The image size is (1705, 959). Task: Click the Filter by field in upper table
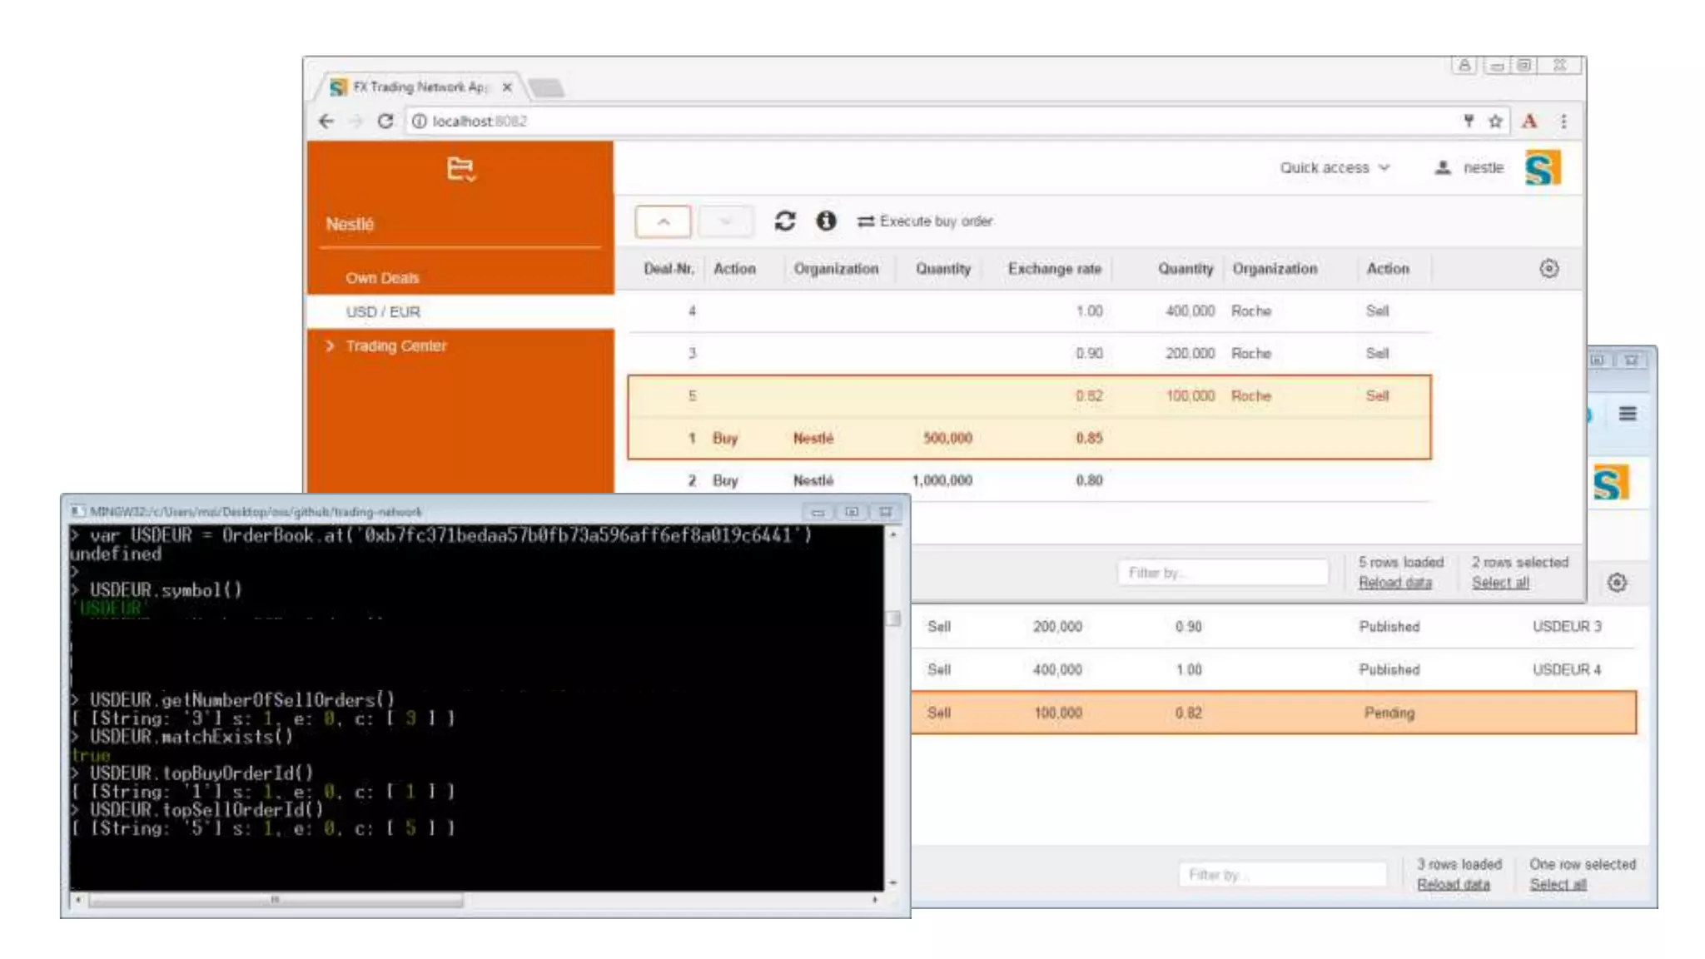pos(1222,573)
